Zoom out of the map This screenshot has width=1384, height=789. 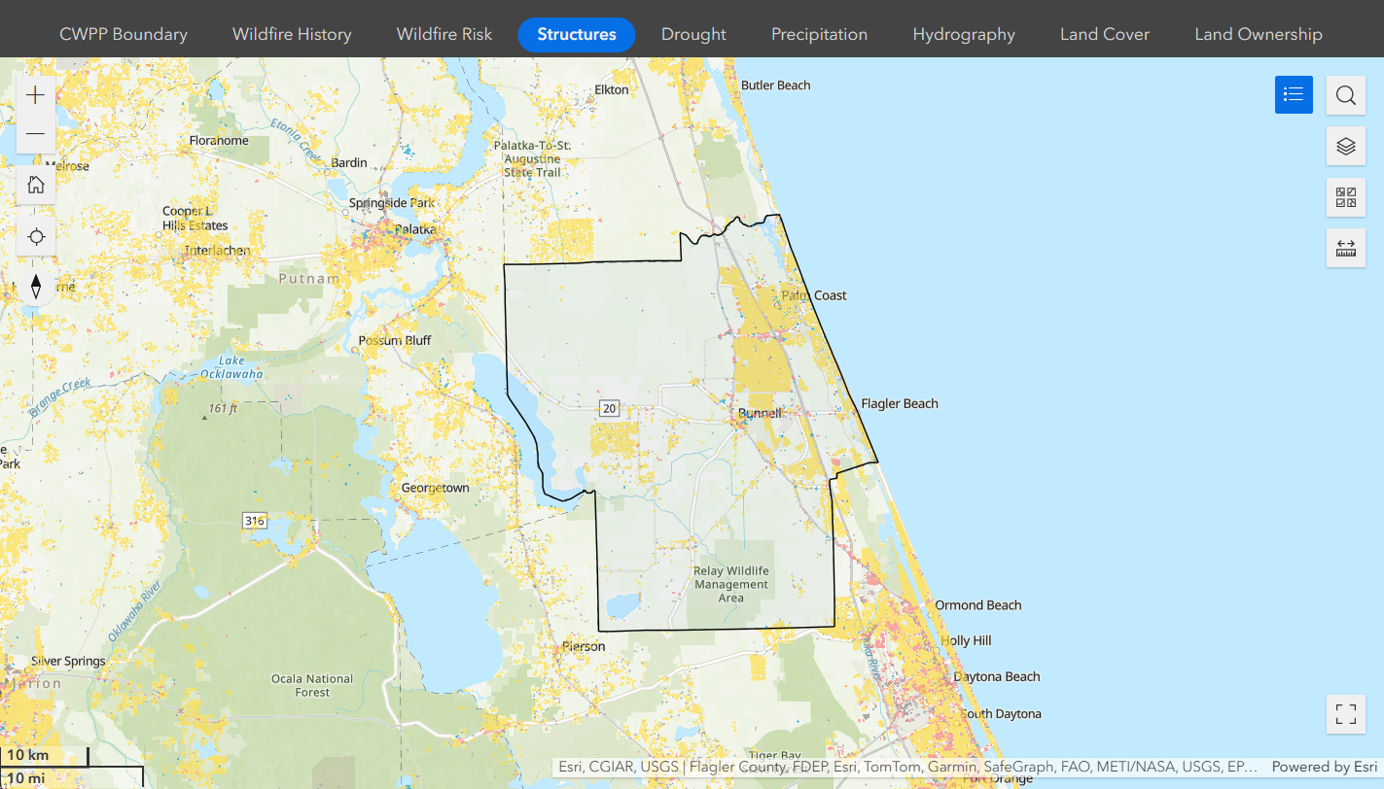(36, 134)
